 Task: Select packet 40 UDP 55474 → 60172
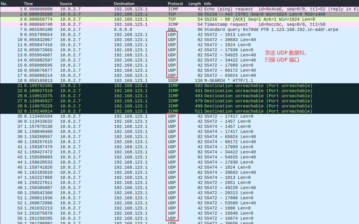(x=179, y=142)
